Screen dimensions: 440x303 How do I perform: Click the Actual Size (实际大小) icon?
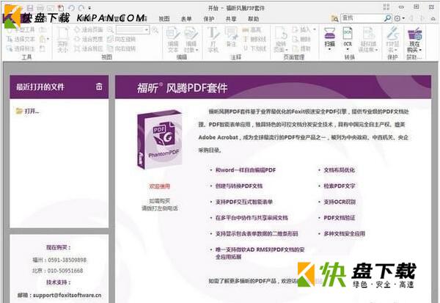point(63,34)
